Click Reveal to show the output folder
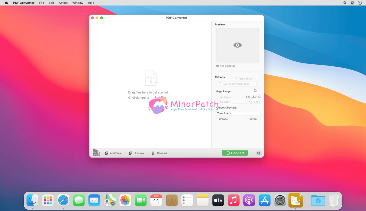This screenshot has width=366, height=211. pos(253,119)
